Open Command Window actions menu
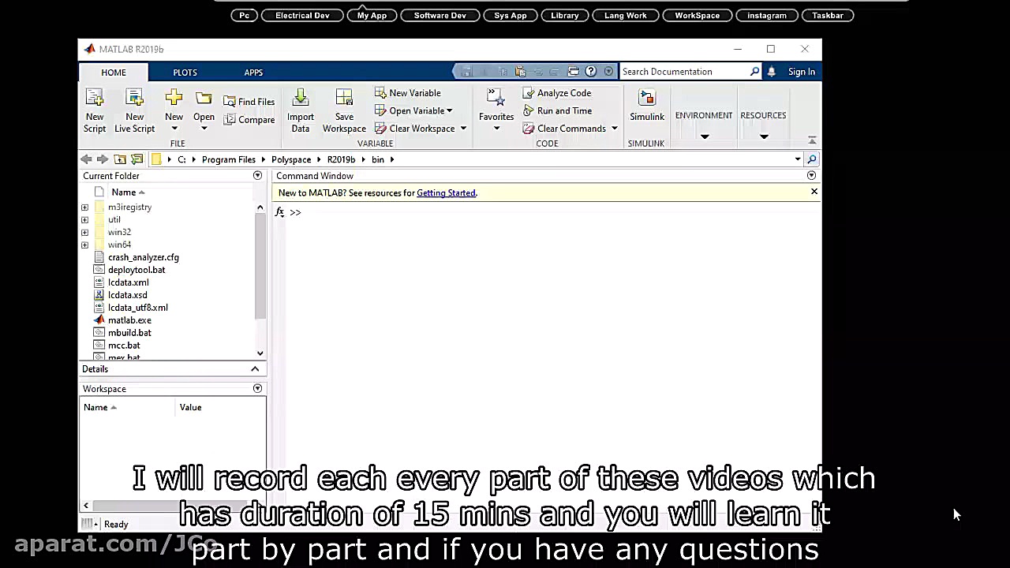The height and width of the screenshot is (568, 1010). (x=811, y=176)
